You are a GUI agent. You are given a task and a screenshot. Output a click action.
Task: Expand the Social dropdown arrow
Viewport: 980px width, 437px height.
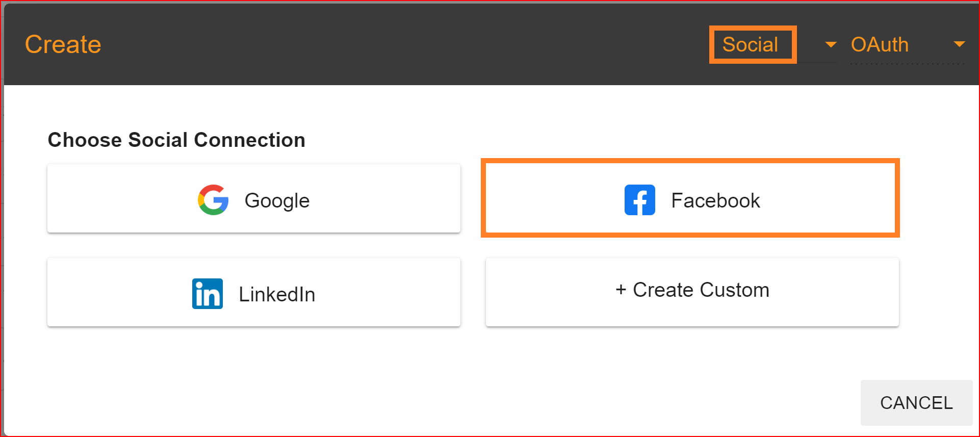coord(831,45)
